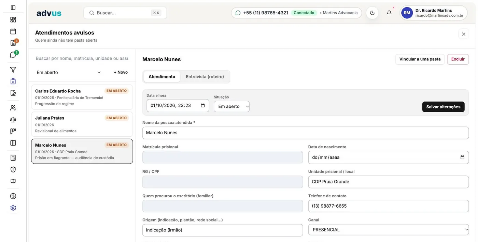Click Quem procurou o escritório field
Viewport: 478px width, 242px height.
click(223, 206)
